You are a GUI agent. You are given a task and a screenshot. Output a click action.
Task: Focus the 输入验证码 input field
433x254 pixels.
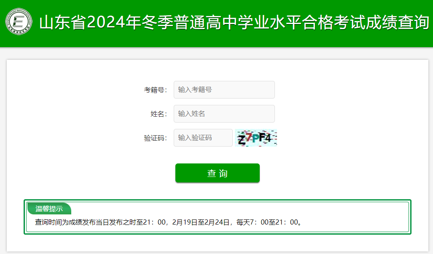(x=203, y=138)
